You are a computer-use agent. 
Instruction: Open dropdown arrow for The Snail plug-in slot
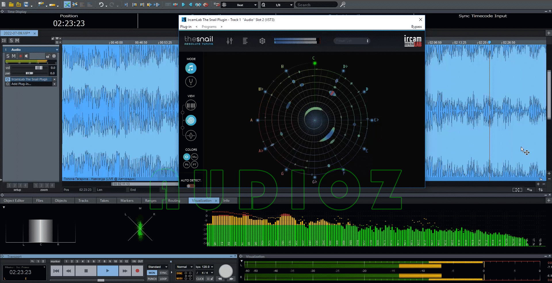point(54,79)
